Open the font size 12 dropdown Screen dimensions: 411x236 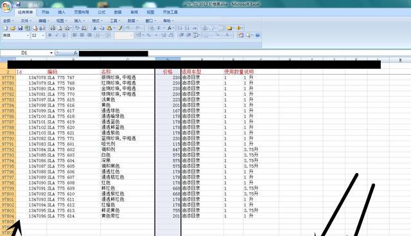pos(43,35)
